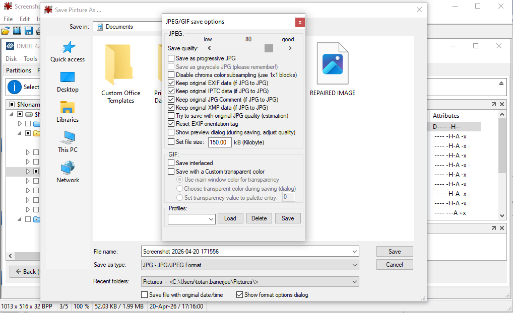Select the Custom Office Templates folder
Image resolution: width=513 pixels, height=313 pixels.
121,74
